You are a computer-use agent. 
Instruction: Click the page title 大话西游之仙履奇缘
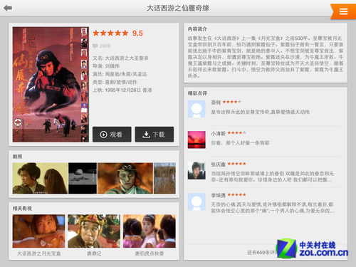click(x=178, y=8)
